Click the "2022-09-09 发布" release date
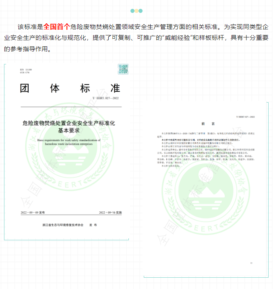This screenshot has height=289, width=273. 33,213
